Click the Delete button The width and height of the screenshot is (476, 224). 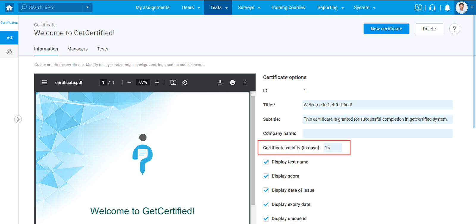(429, 29)
